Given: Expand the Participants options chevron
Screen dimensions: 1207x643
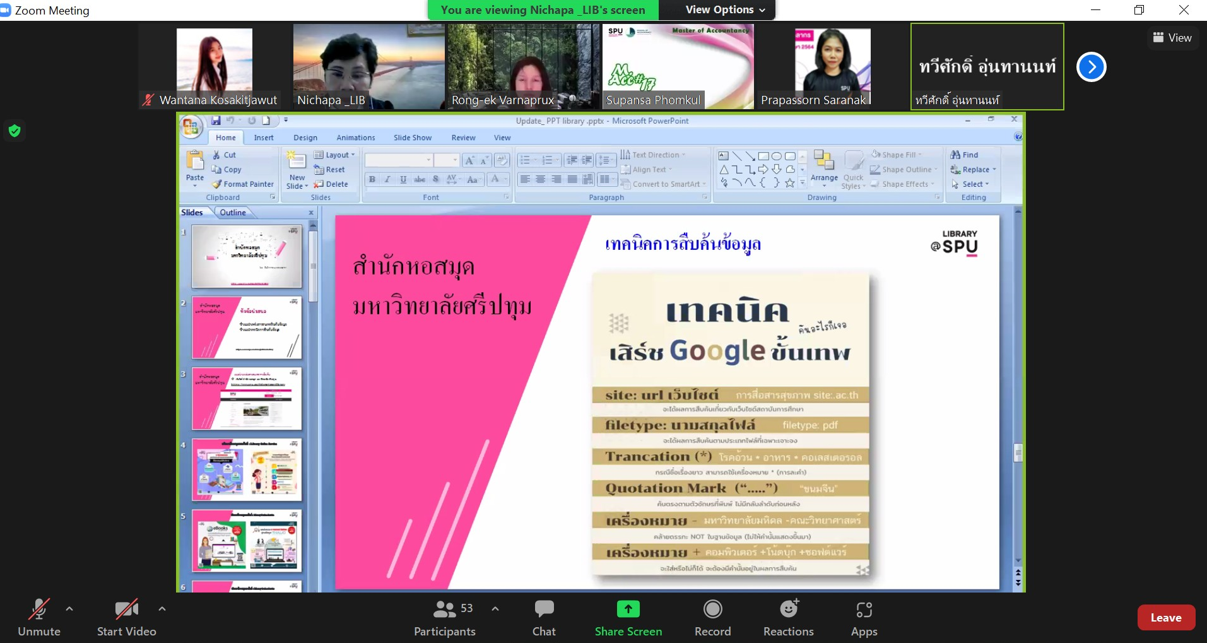Looking at the screenshot, I should (495, 609).
